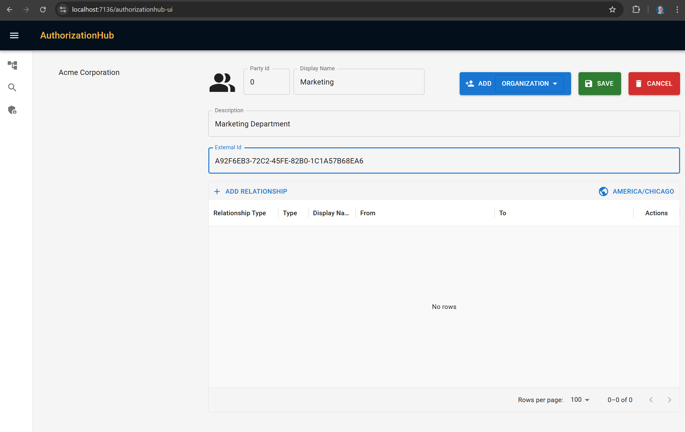Click the browser address bar URL
Image resolution: width=685 pixels, height=432 pixels.
(122, 10)
